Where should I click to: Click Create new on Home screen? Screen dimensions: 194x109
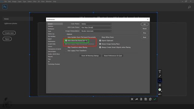click(9, 33)
